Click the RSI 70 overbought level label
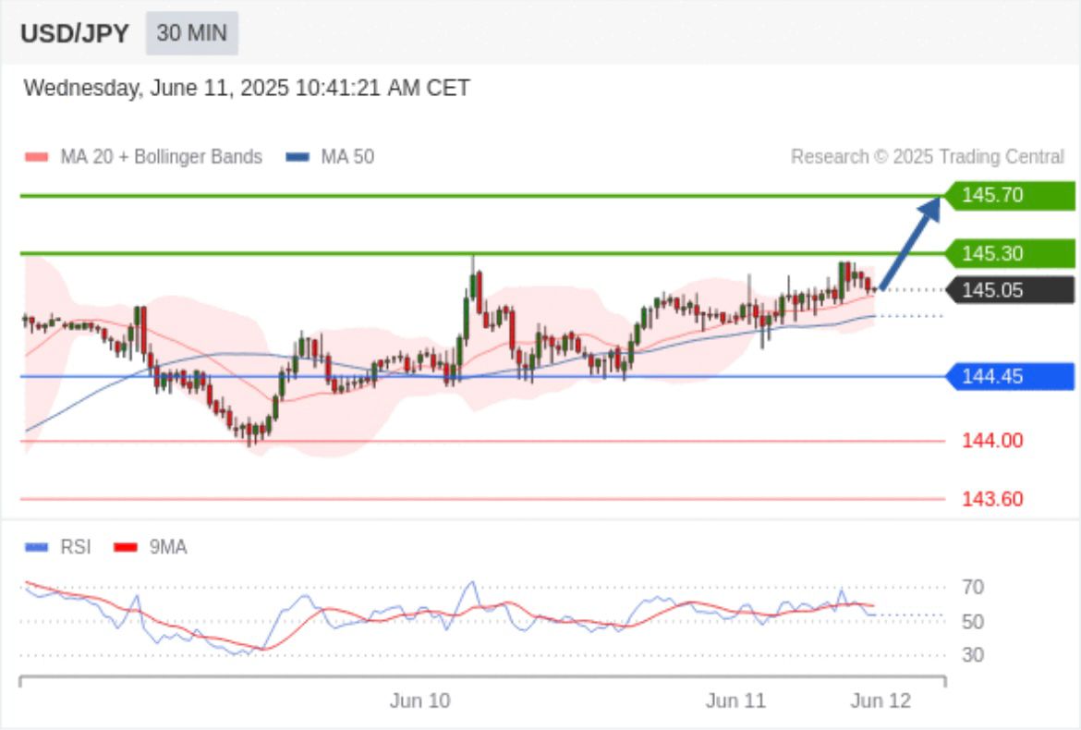This screenshot has width=1081, height=730. click(972, 587)
